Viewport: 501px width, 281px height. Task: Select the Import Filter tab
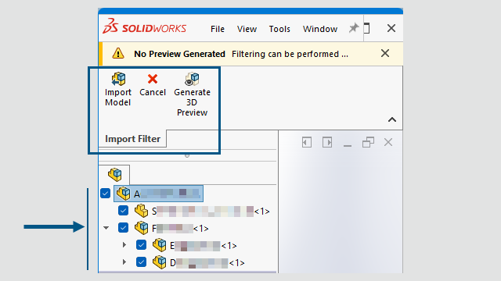click(132, 139)
